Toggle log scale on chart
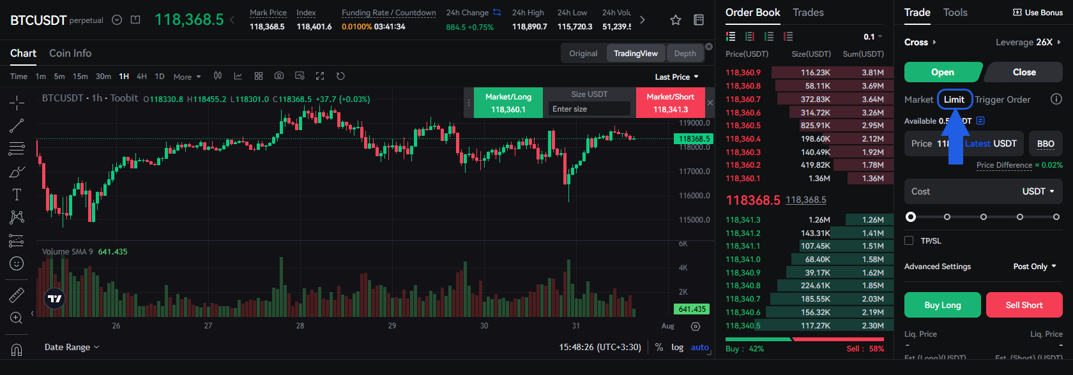Viewport: 1073px width, 375px height. [677, 347]
